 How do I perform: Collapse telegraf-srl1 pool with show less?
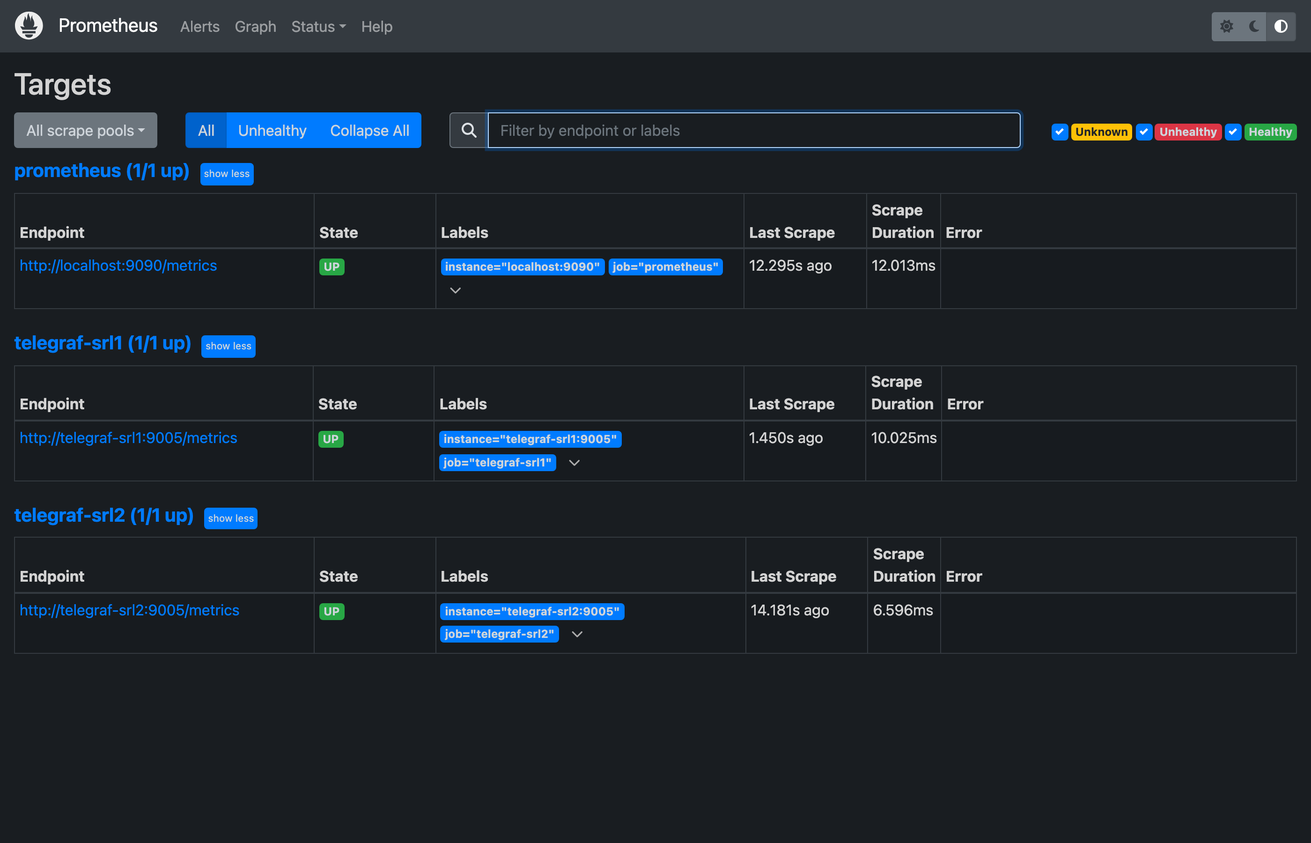(x=228, y=346)
